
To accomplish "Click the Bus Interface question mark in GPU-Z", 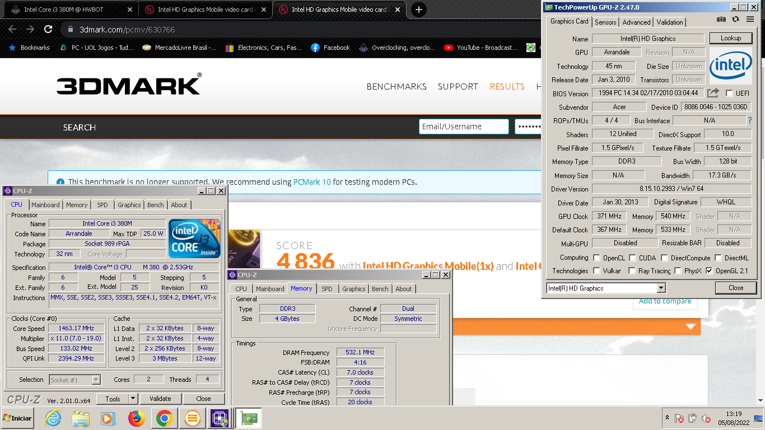I will [750, 120].
